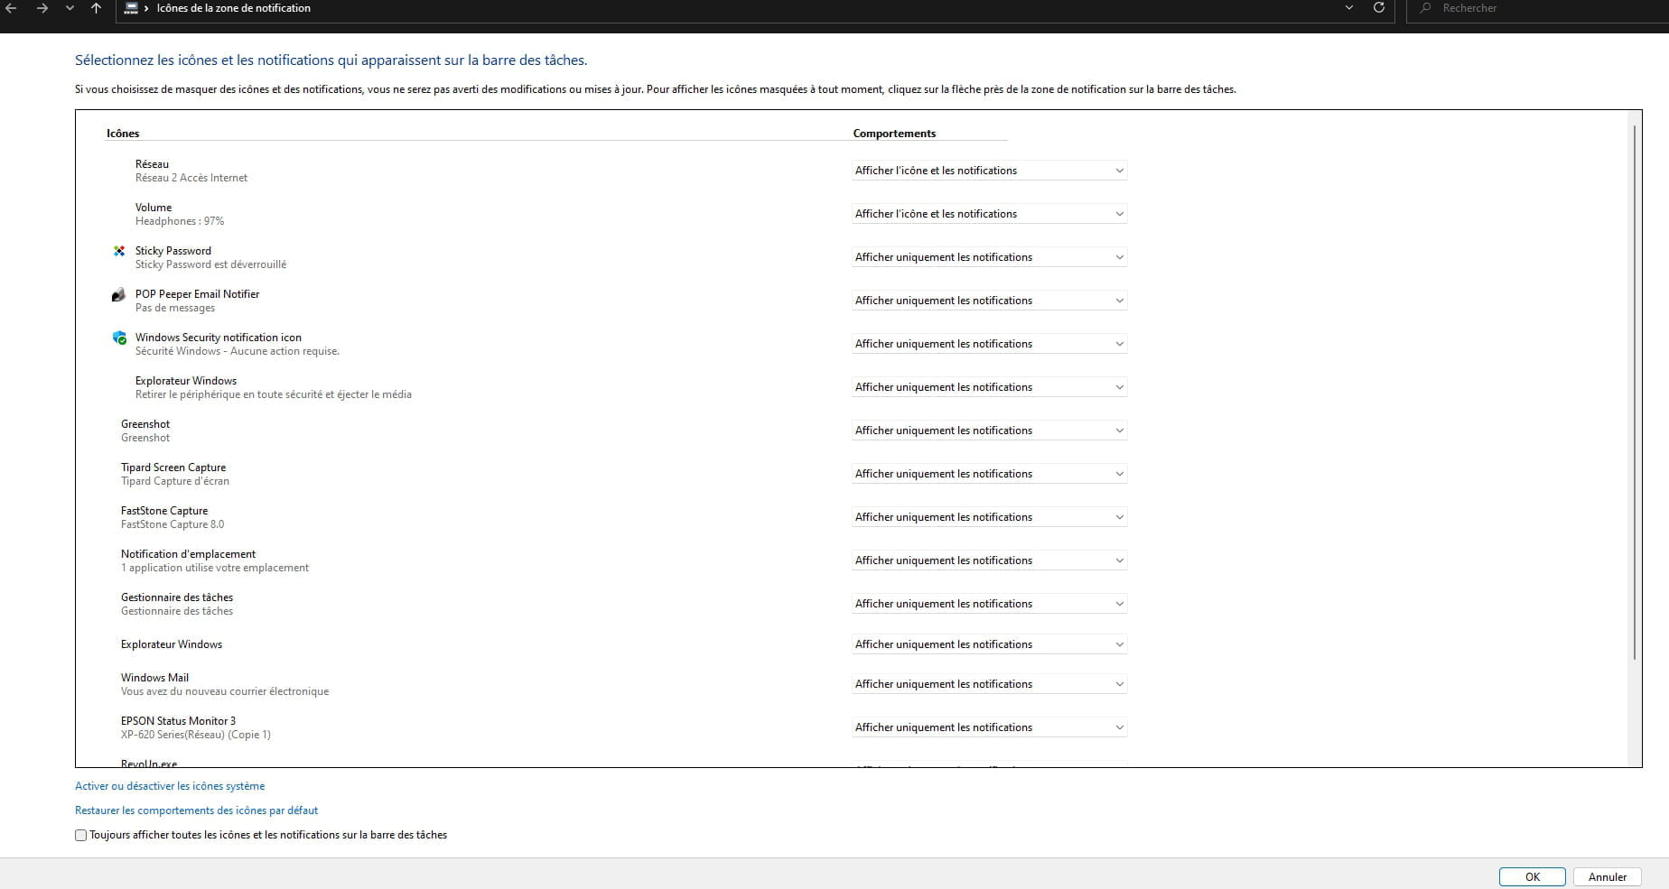Open FastStone Capture behavior dropdown
The image size is (1669, 889).
point(989,517)
